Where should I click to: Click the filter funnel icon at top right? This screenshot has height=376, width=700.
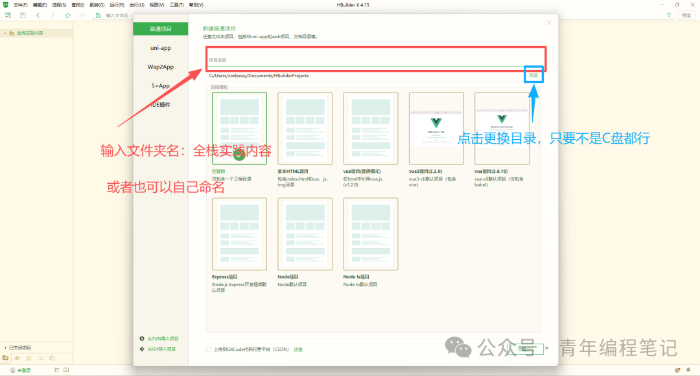669,15
